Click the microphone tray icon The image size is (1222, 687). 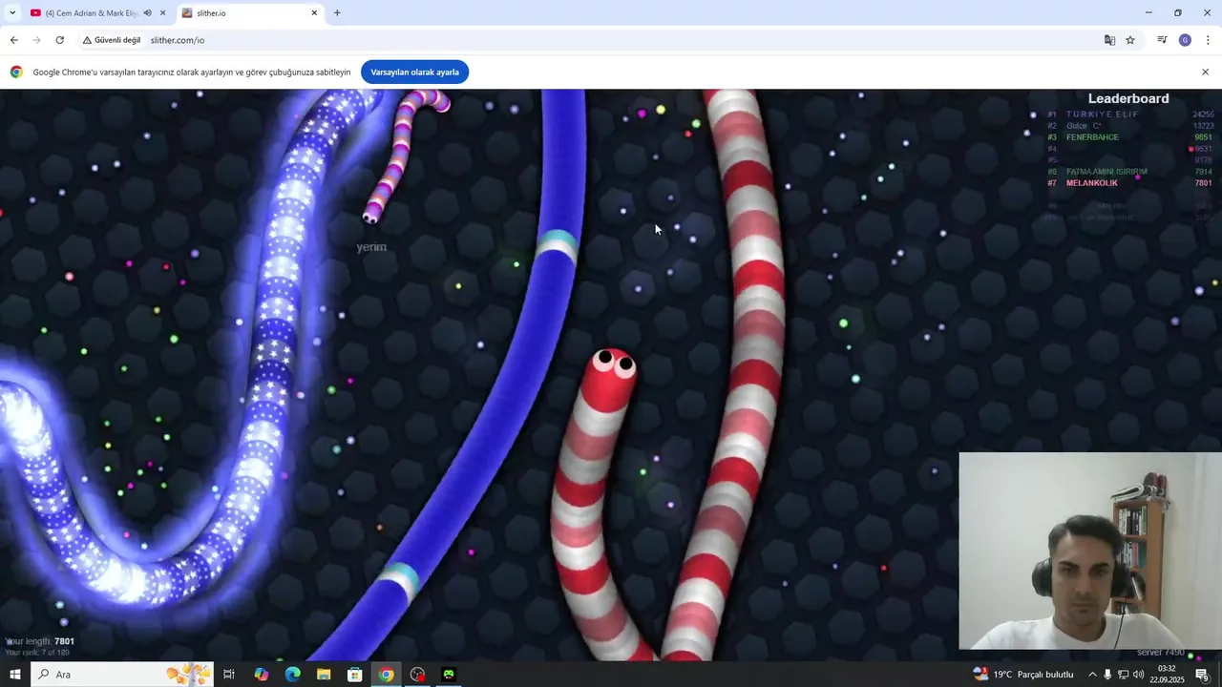coord(1107,675)
